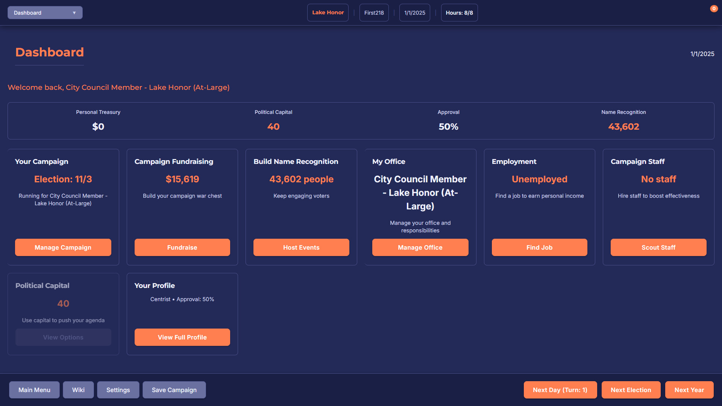Viewport: 722px width, 406px height.
Task: Skip forward with the Next Year button
Action: tap(689, 390)
